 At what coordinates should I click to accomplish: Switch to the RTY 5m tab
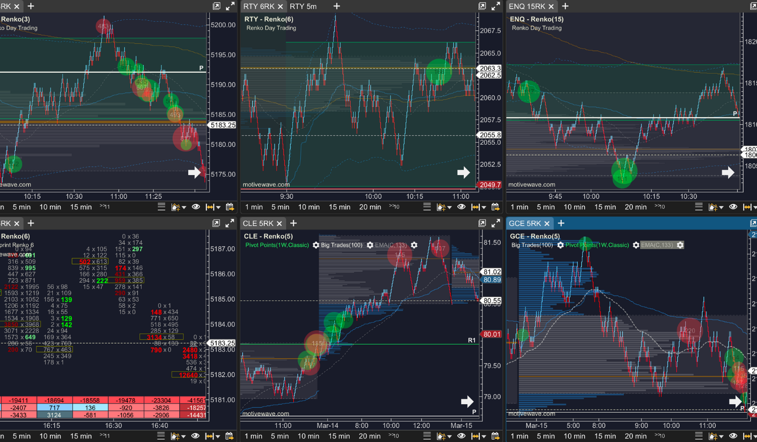[303, 6]
